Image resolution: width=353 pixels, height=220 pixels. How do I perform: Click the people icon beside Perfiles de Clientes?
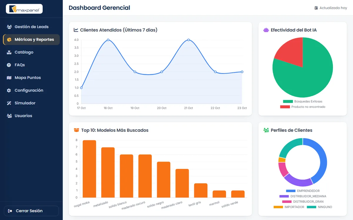(266, 130)
